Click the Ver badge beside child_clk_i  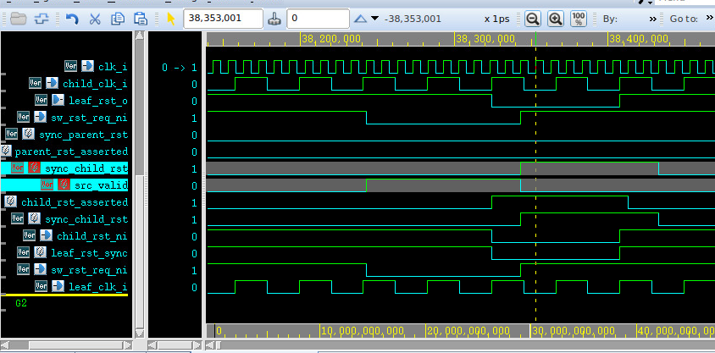click(x=35, y=83)
